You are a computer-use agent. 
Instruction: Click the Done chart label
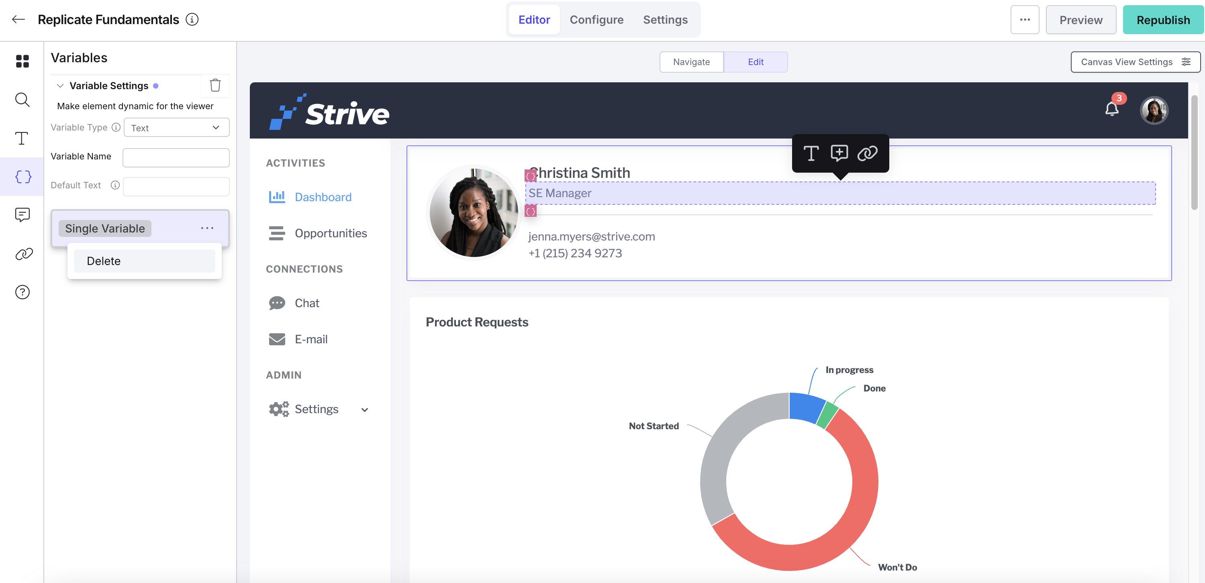tap(874, 388)
